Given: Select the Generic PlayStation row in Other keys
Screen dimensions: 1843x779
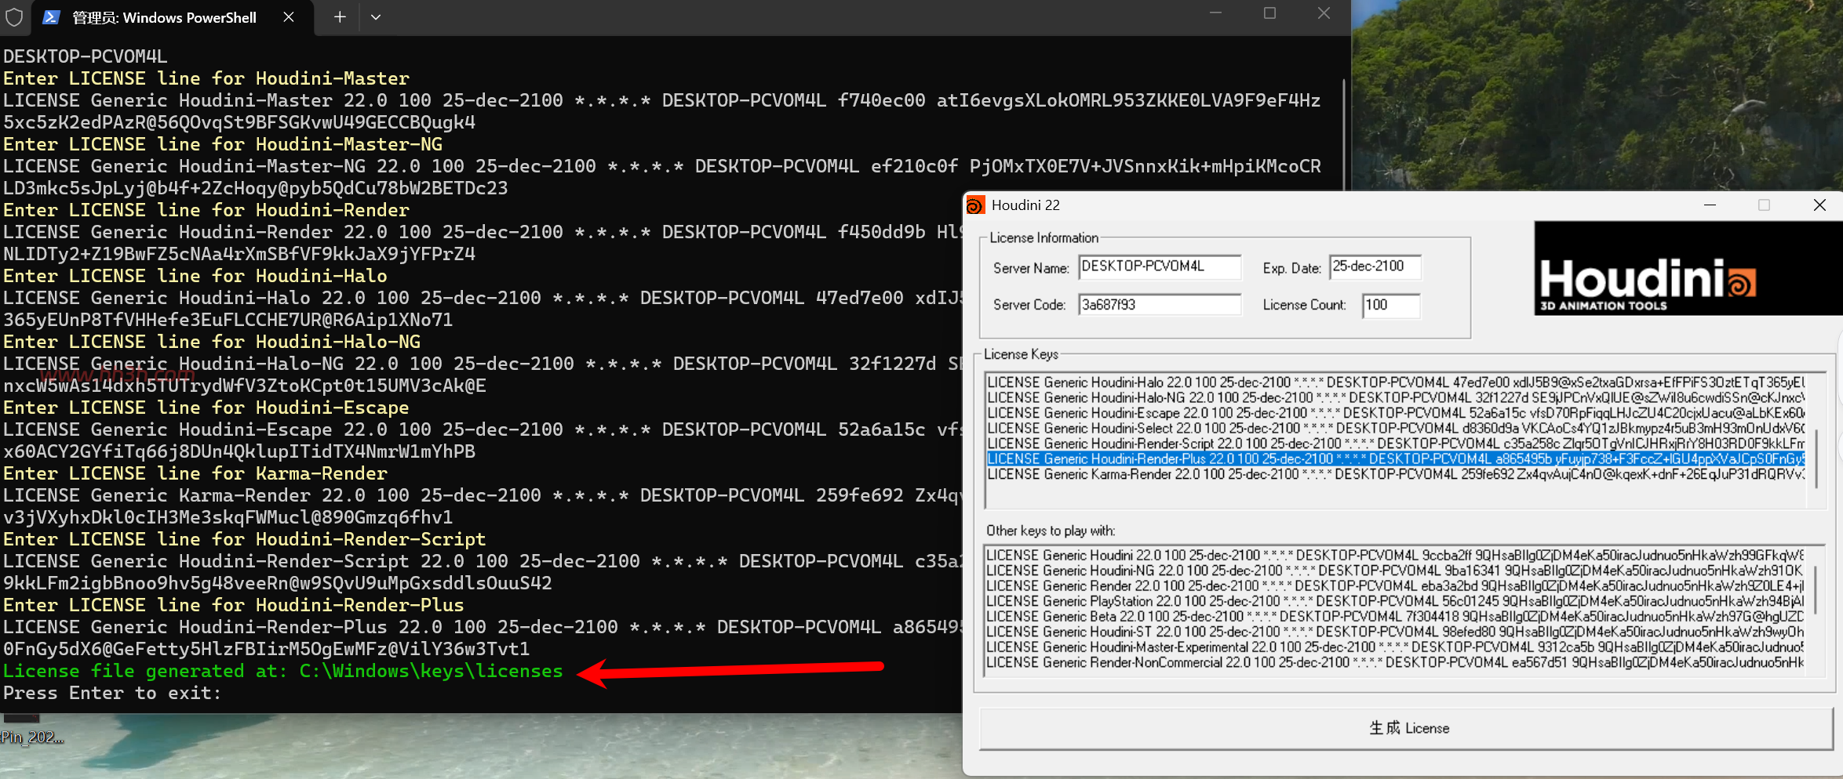Looking at the screenshot, I should (1395, 601).
